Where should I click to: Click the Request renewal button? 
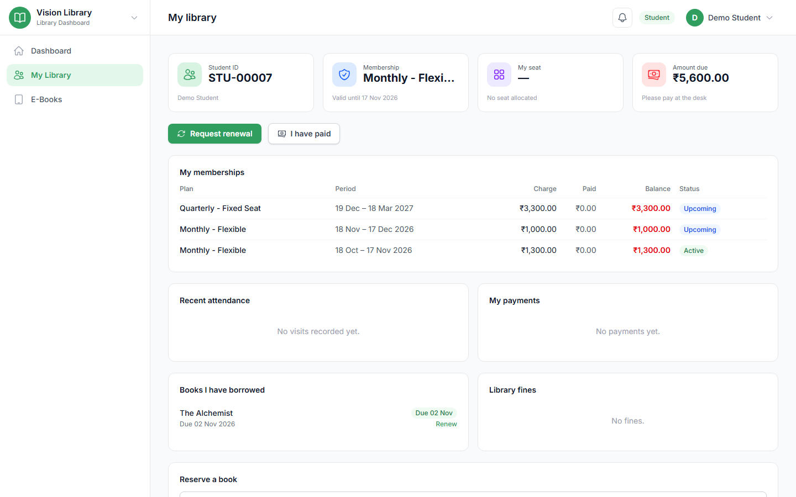tap(214, 134)
